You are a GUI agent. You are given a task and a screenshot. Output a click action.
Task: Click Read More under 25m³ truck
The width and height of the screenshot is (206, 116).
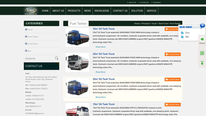click(x=101, y=72)
